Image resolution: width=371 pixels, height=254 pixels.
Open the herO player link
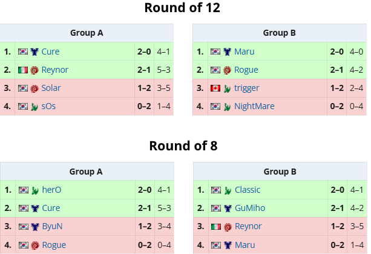pos(51,190)
